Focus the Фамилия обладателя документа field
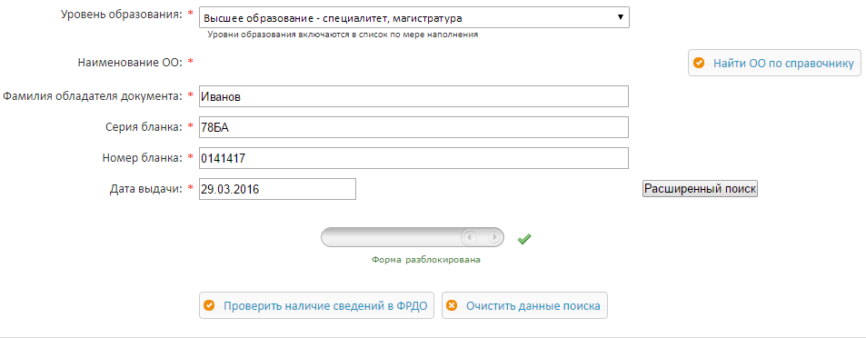The height and width of the screenshot is (338, 866). [413, 96]
